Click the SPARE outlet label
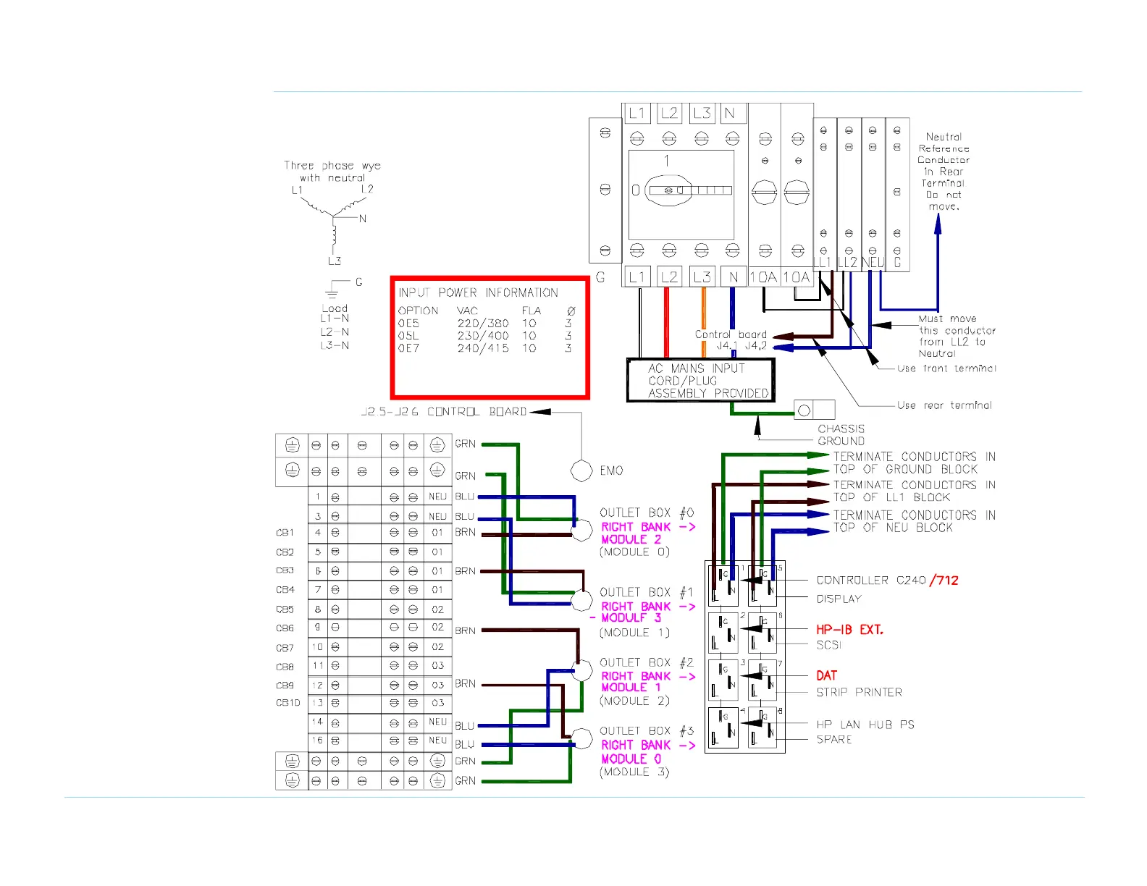The width and height of the screenshot is (1147, 886). (834, 740)
